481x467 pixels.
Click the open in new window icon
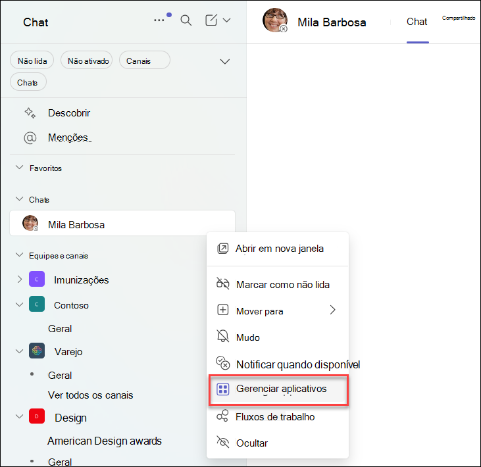point(222,248)
